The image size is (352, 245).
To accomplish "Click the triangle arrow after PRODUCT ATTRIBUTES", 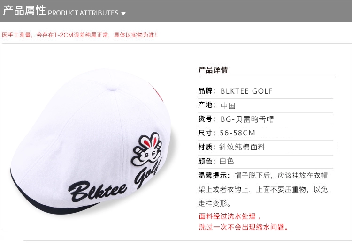I will coord(123,14).
